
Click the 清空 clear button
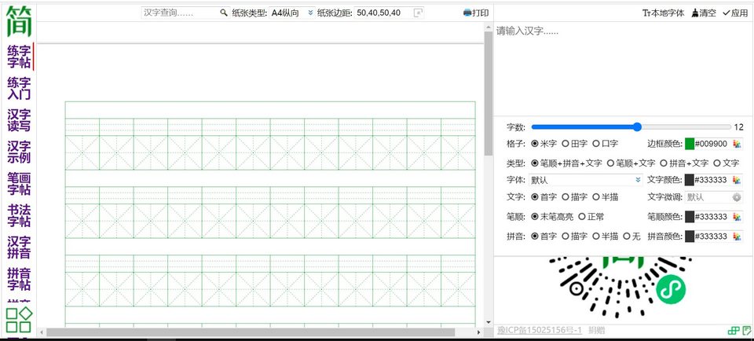tap(703, 13)
